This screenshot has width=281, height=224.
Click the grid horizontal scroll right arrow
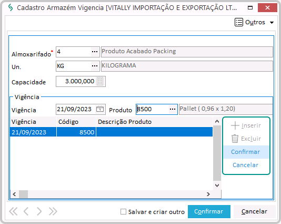[208, 194]
